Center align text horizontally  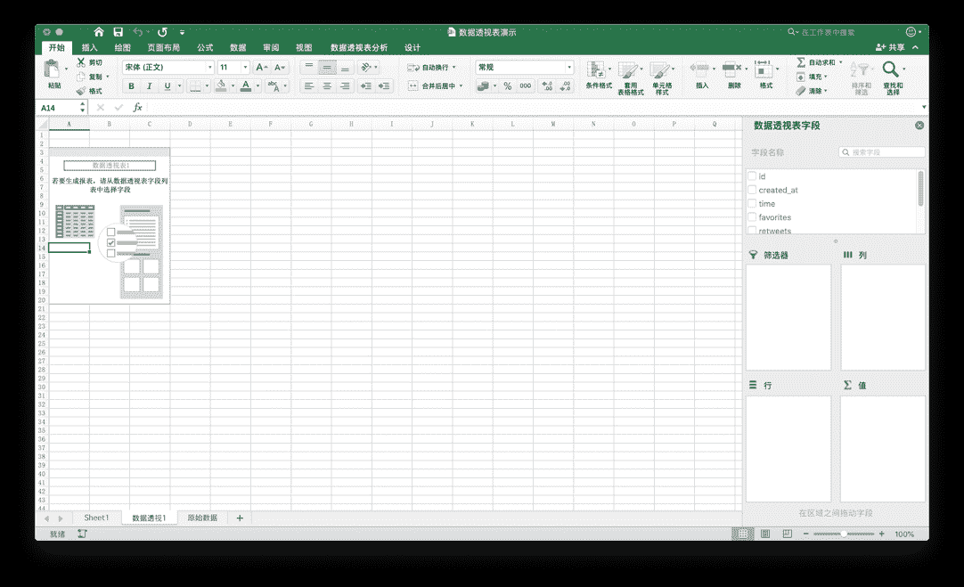pyautogui.click(x=327, y=86)
